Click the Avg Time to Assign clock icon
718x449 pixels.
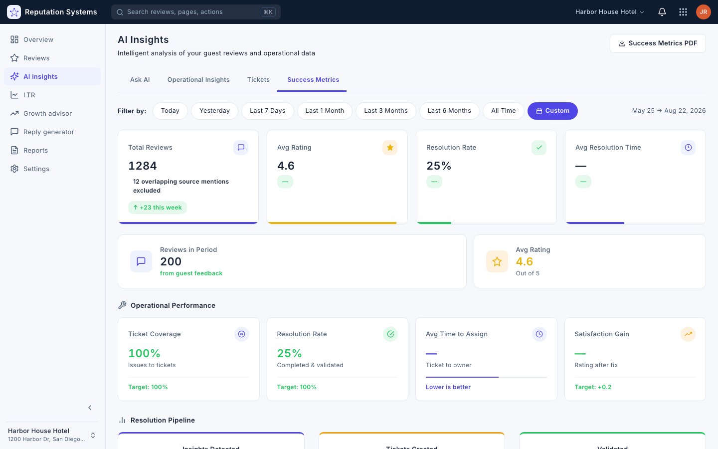(x=539, y=334)
